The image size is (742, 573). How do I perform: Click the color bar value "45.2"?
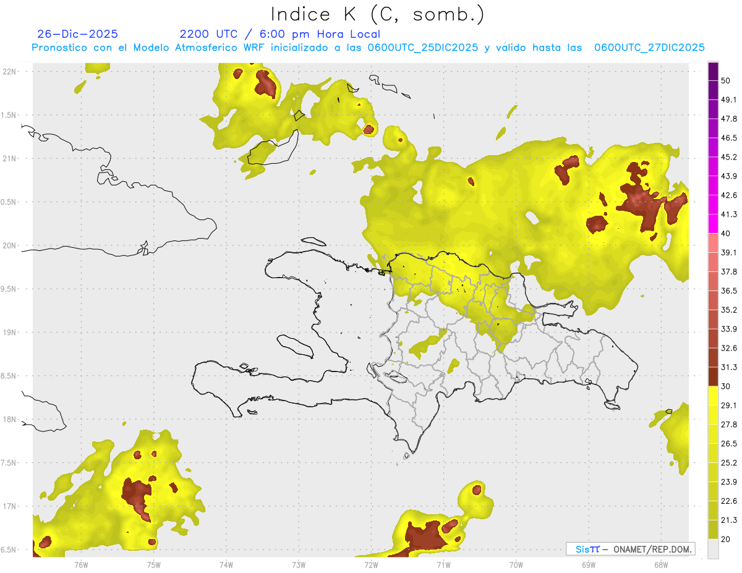(x=728, y=157)
